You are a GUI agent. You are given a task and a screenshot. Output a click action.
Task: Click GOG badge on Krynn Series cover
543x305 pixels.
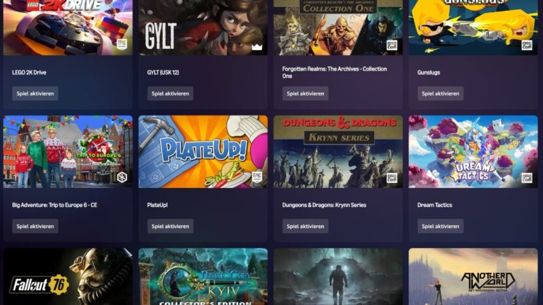tap(392, 178)
